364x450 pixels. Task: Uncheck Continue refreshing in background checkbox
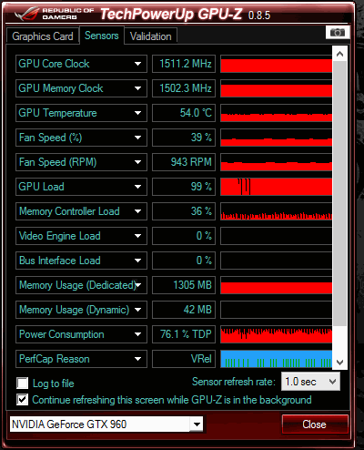23,400
